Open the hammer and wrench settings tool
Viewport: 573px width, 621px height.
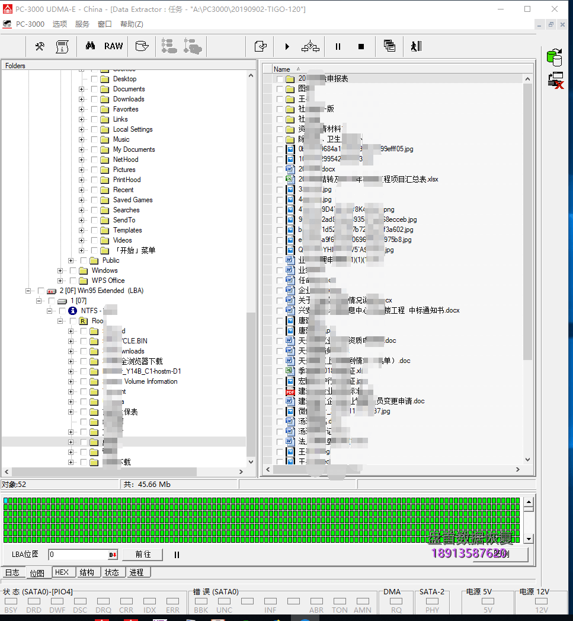tap(40, 47)
